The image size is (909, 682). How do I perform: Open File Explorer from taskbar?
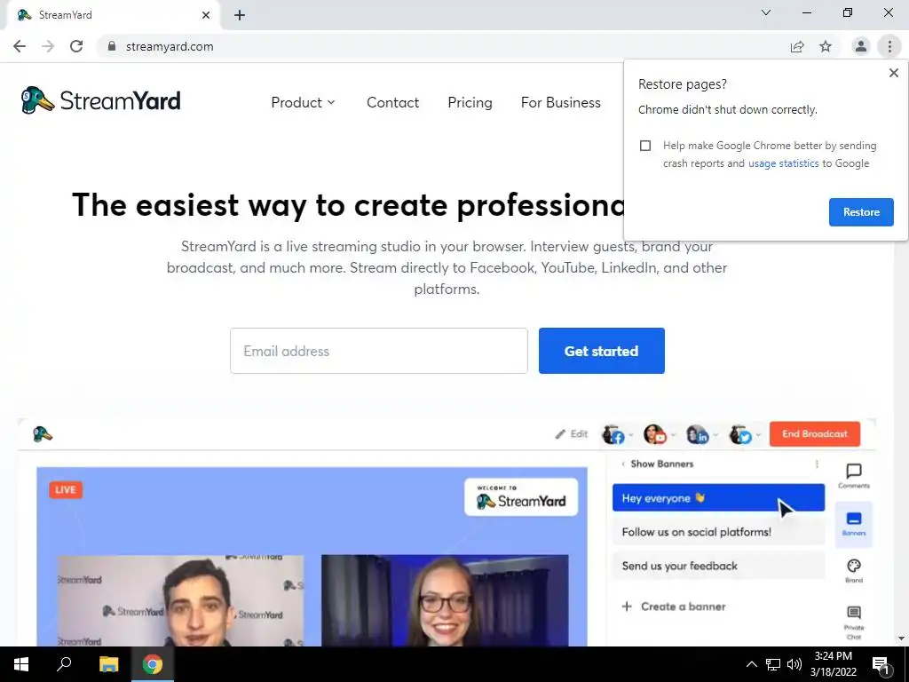point(108,664)
